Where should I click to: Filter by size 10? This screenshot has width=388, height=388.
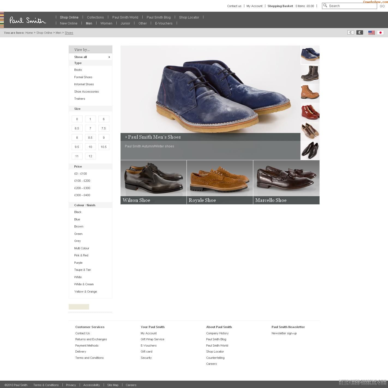(90, 147)
